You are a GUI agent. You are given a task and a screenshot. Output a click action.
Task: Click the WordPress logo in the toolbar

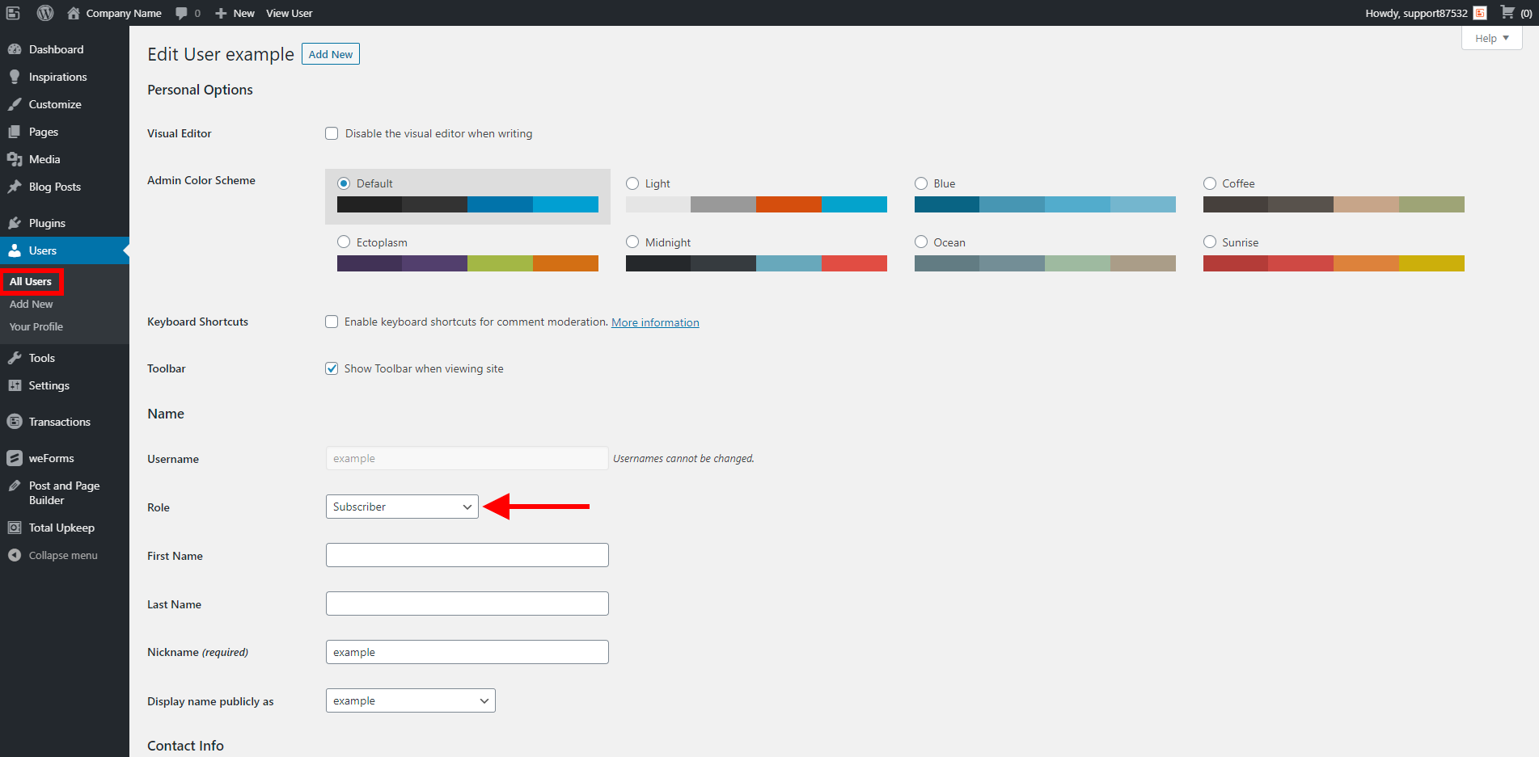[x=45, y=13]
